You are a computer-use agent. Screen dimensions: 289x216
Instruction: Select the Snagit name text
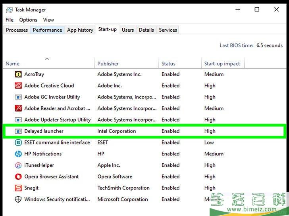click(31, 188)
